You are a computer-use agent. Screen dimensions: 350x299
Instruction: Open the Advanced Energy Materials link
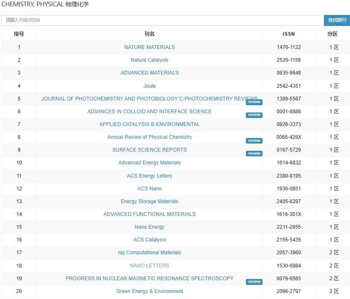pyautogui.click(x=149, y=163)
